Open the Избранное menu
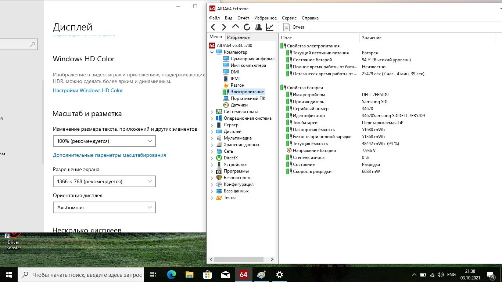The image size is (502, 282). coord(266,18)
